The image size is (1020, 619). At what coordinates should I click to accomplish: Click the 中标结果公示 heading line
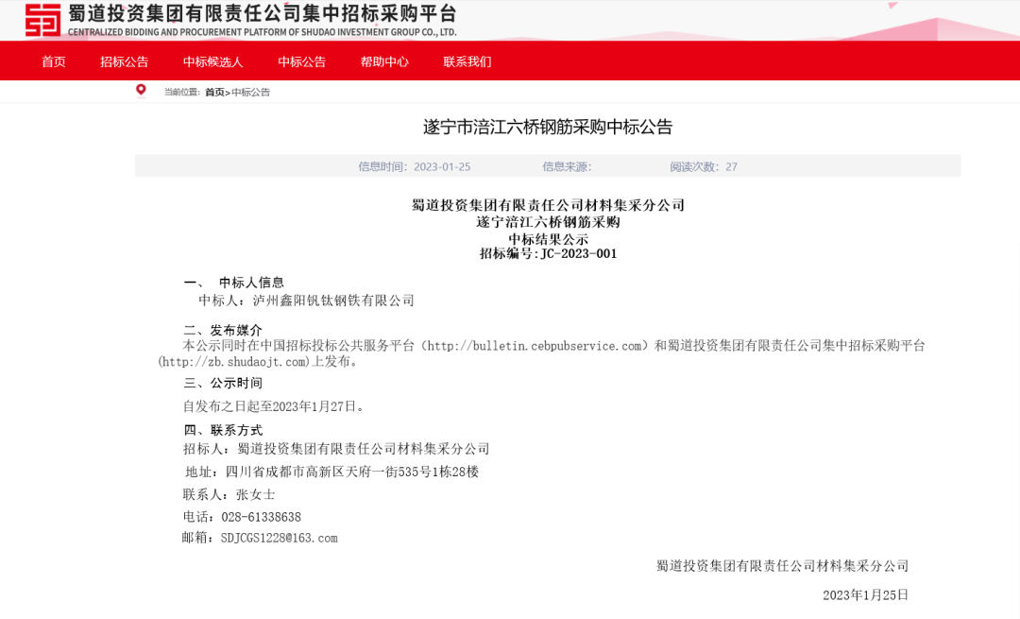pos(548,239)
